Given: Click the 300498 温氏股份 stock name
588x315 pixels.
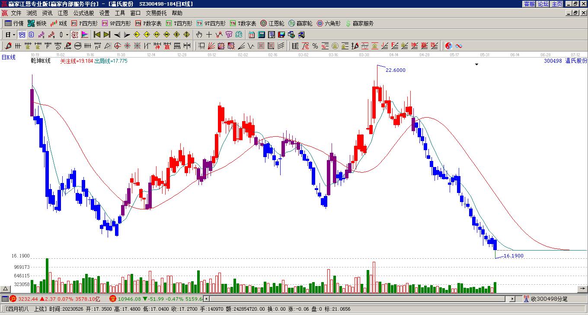Looking at the screenshot, I should click(x=566, y=61).
